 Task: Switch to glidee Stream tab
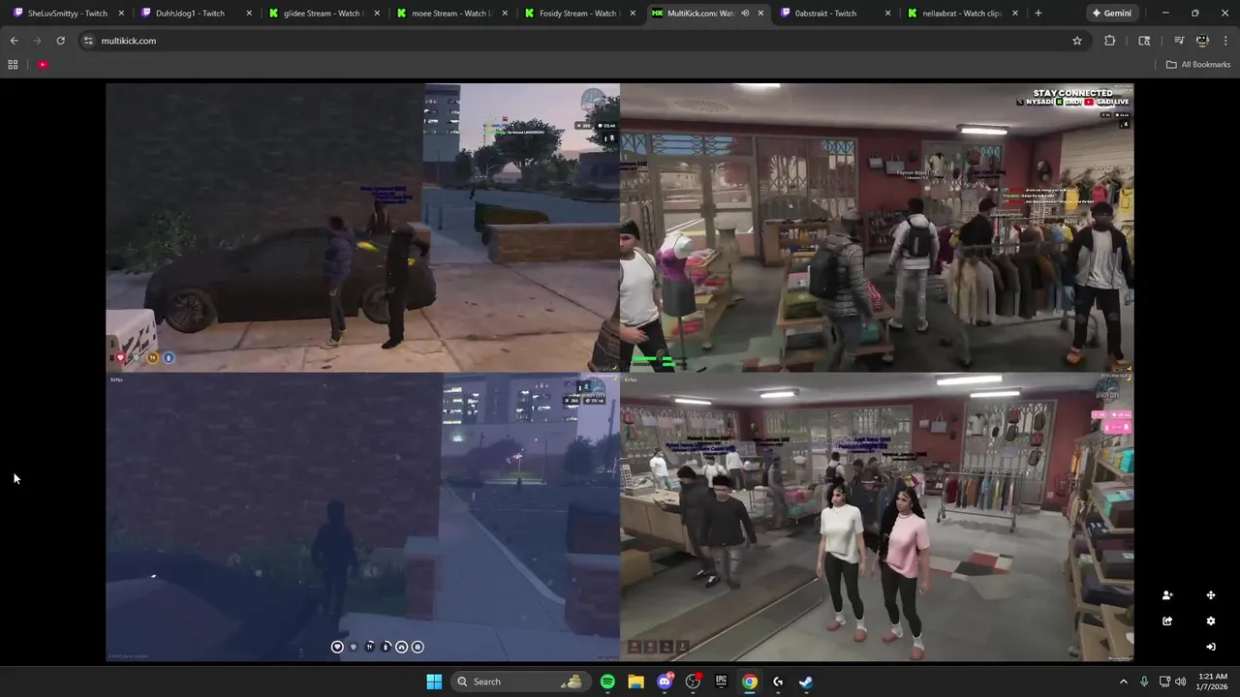[324, 14]
